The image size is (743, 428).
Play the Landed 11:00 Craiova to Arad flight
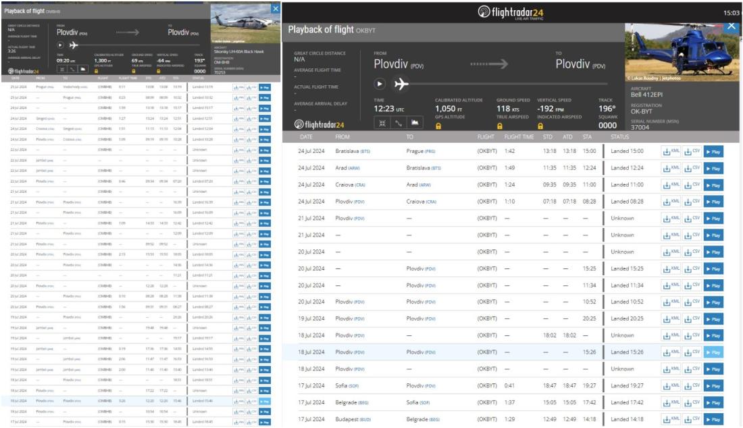[713, 185]
